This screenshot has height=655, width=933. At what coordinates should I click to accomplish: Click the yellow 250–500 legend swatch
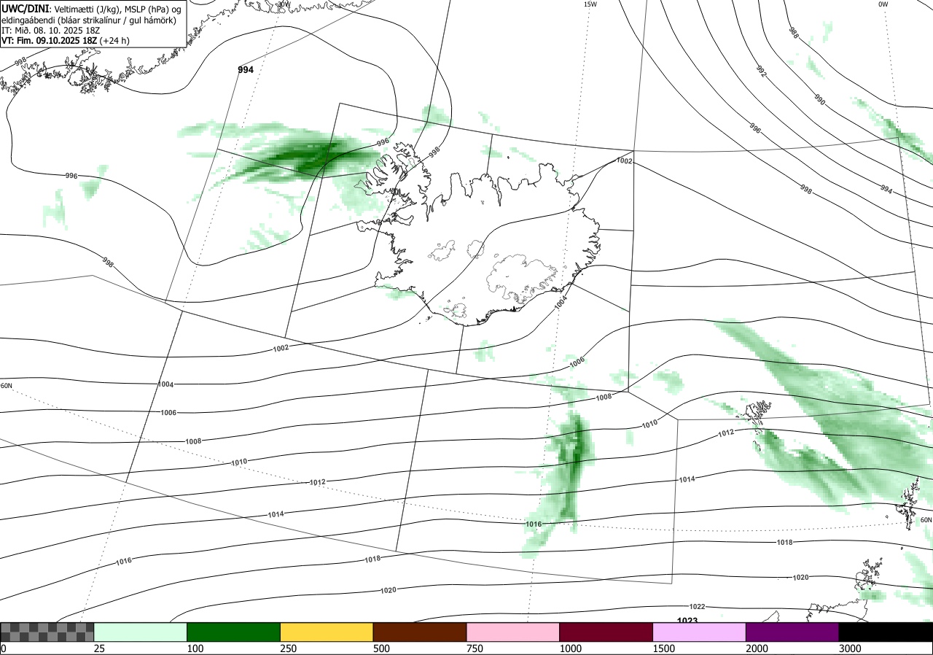pyautogui.click(x=327, y=632)
